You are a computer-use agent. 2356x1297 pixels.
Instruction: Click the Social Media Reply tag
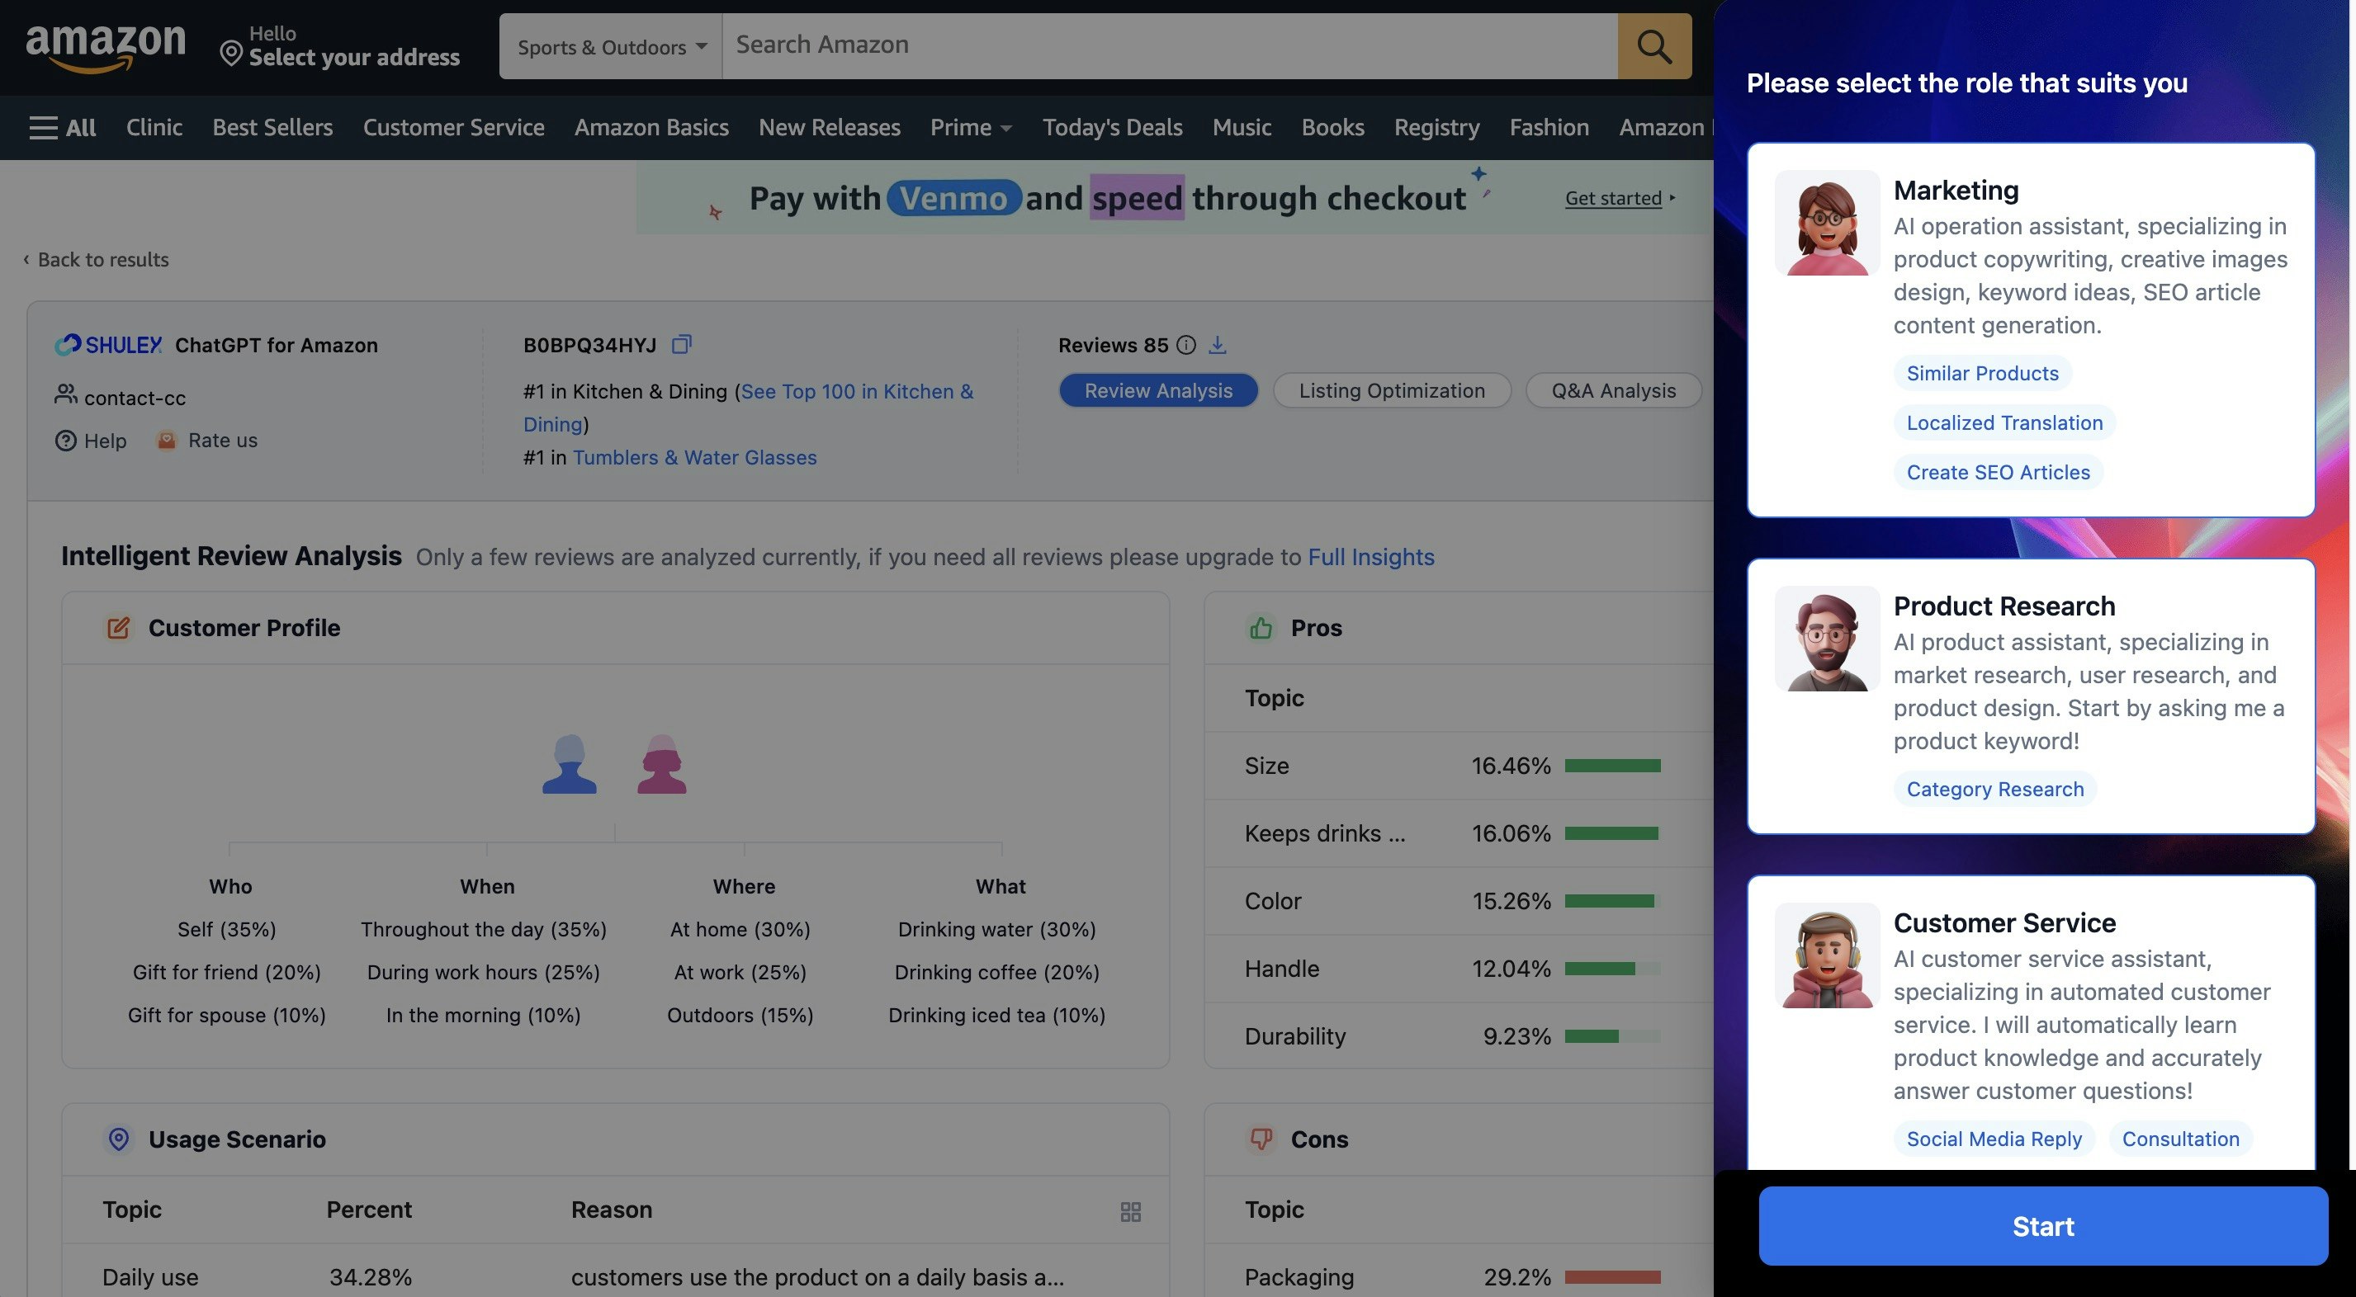tap(1994, 1139)
